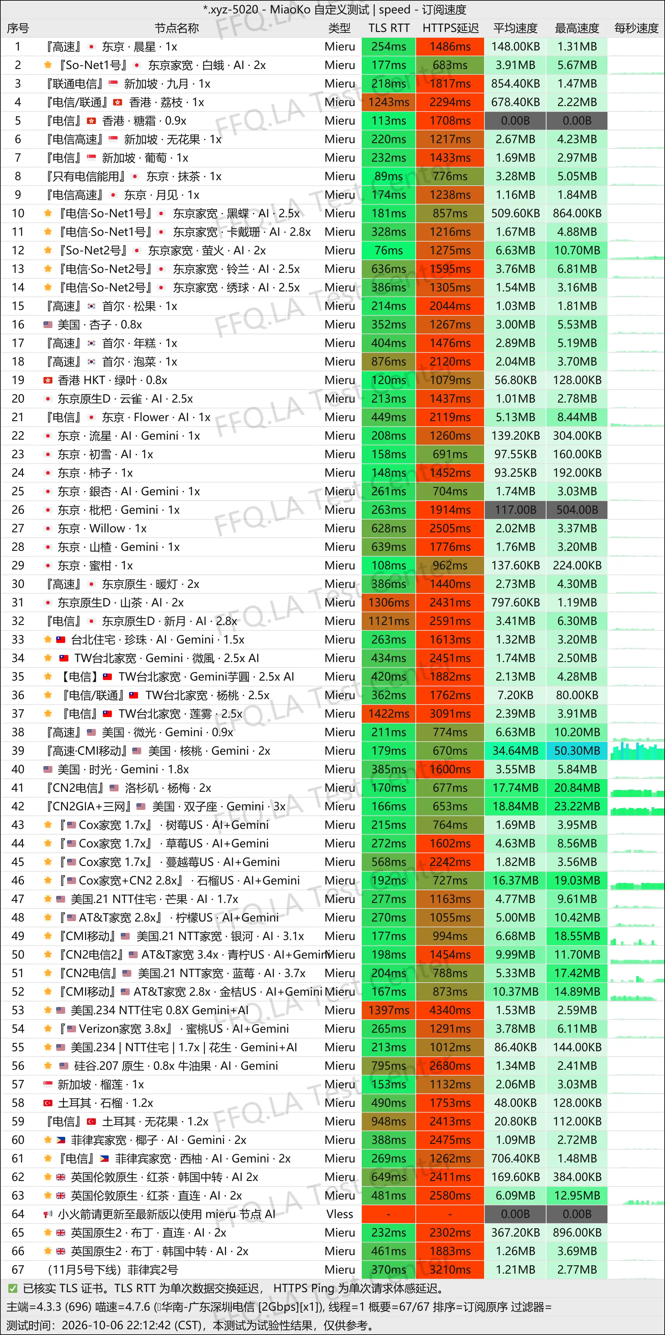Screen dimensions: 665x1335
Task: Click the Korea flag beside 首尔·松果
Action: pyautogui.click(x=91, y=306)
